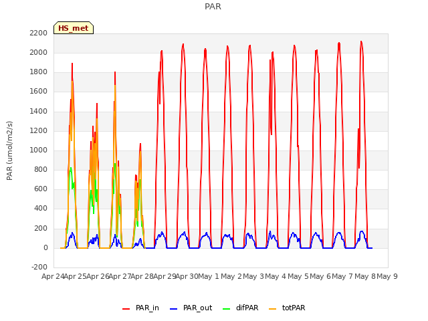Screen dimensions: 428x321
Task: Click the Apr 25 x-axis date label
Action: click(x=76, y=276)
